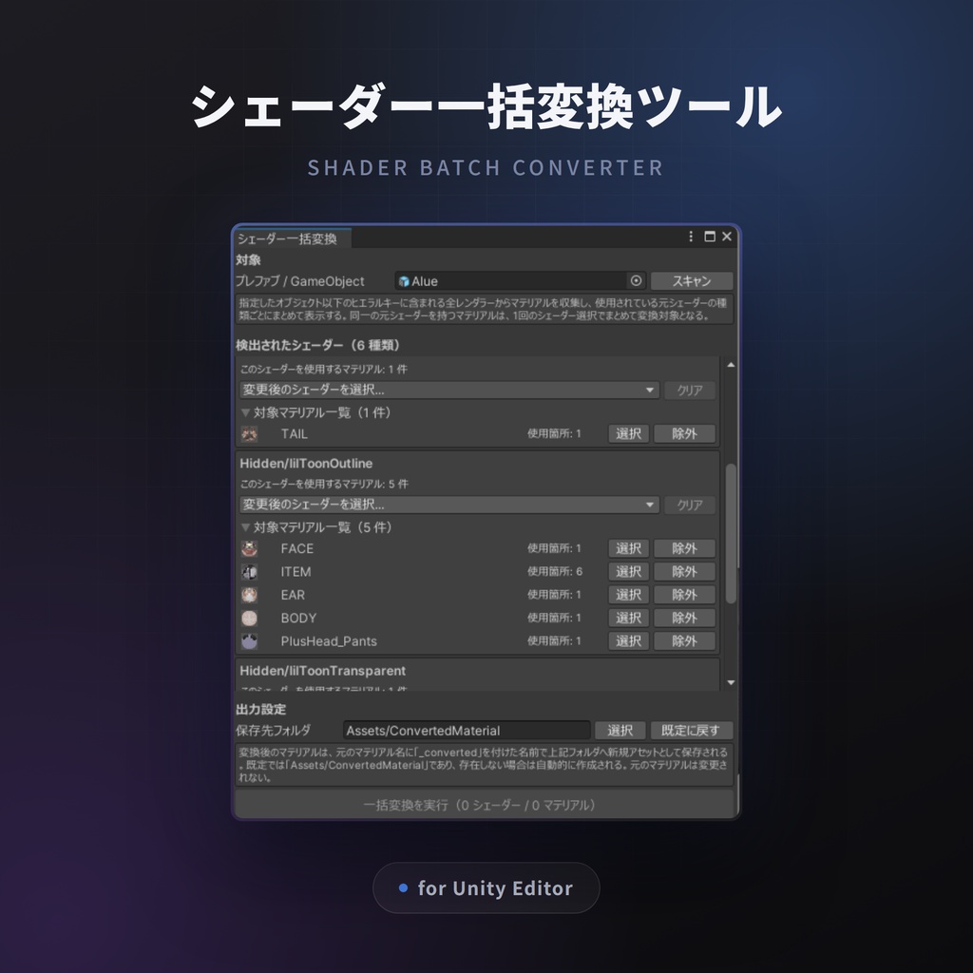Click 選択 in the FACE row

629,548
